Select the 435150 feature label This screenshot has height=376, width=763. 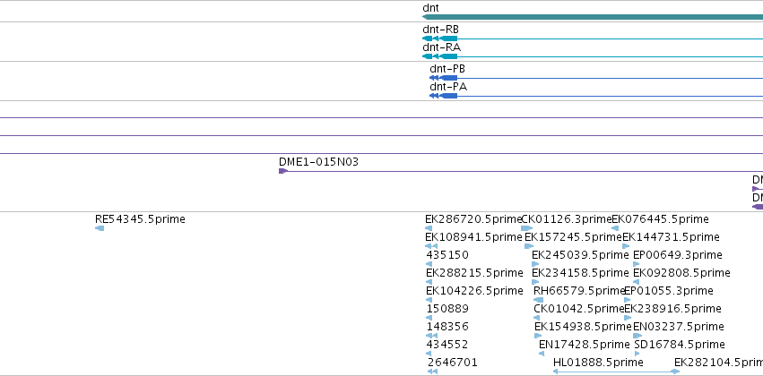(447, 255)
